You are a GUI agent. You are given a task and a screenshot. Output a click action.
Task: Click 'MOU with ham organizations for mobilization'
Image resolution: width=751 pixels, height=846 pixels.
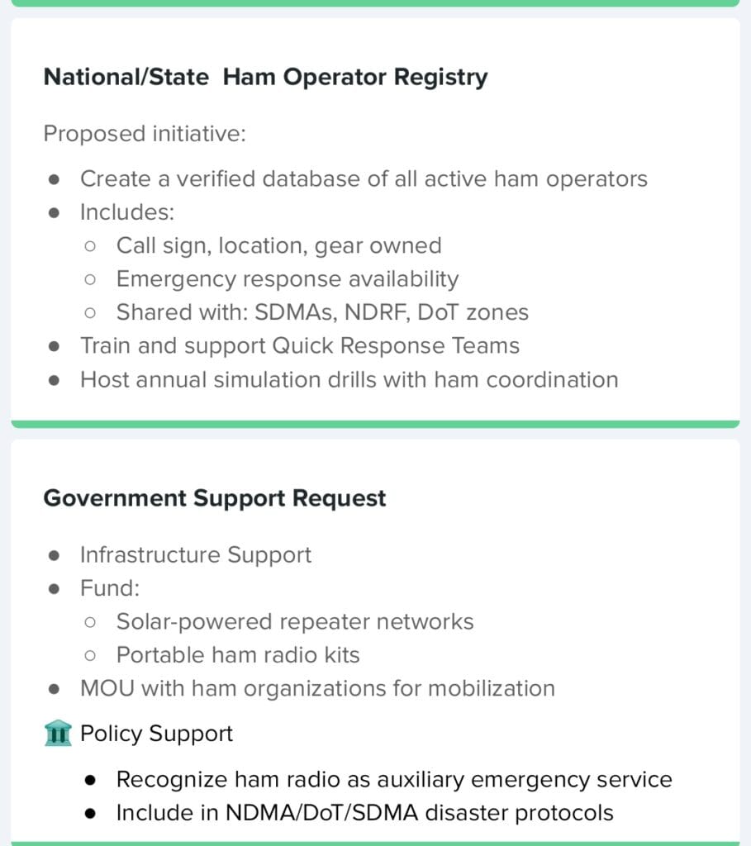pos(318,689)
